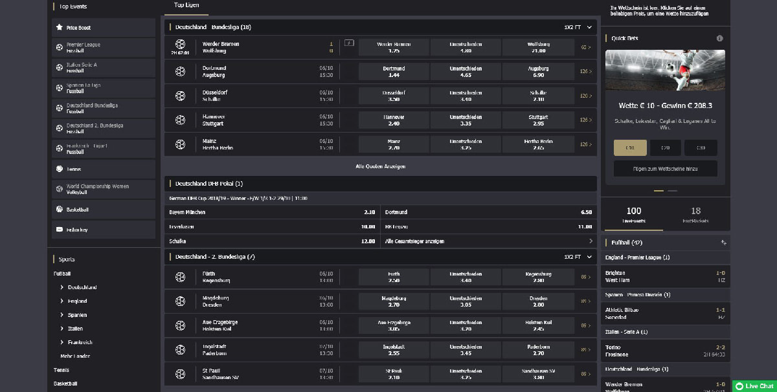Open live match Torino vs Frosinone
The height and width of the screenshot is (392, 777).
tap(665, 351)
